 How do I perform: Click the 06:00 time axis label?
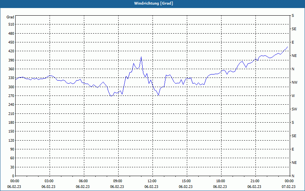tap(83, 181)
